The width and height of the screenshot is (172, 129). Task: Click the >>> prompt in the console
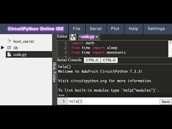(61, 95)
